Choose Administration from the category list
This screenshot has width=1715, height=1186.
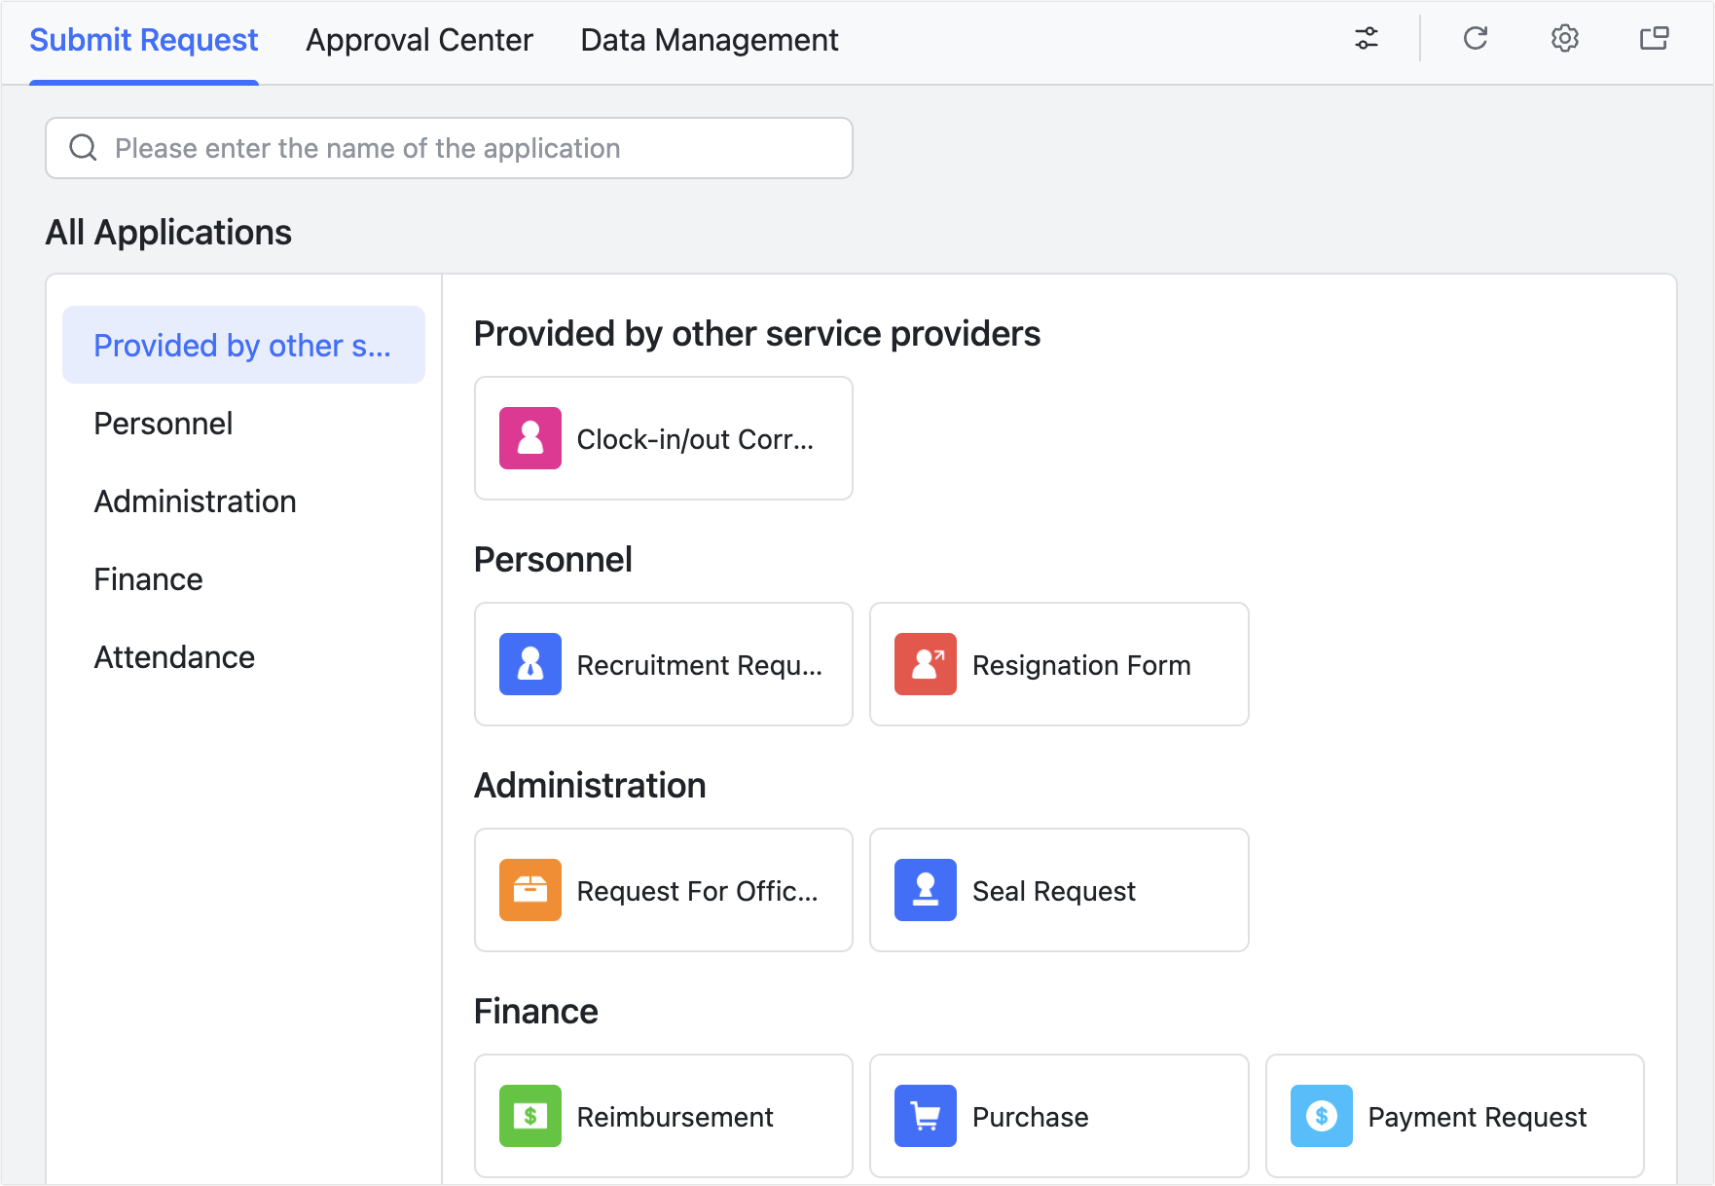[x=195, y=500]
